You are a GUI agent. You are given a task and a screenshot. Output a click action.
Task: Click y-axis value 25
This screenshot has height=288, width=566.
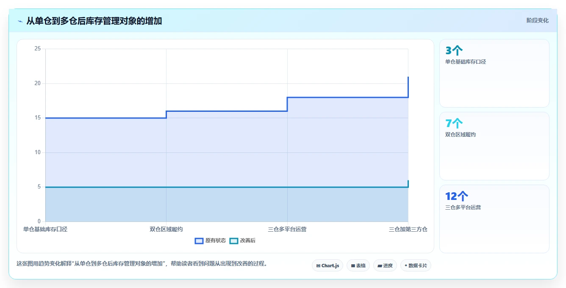(38, 49)
